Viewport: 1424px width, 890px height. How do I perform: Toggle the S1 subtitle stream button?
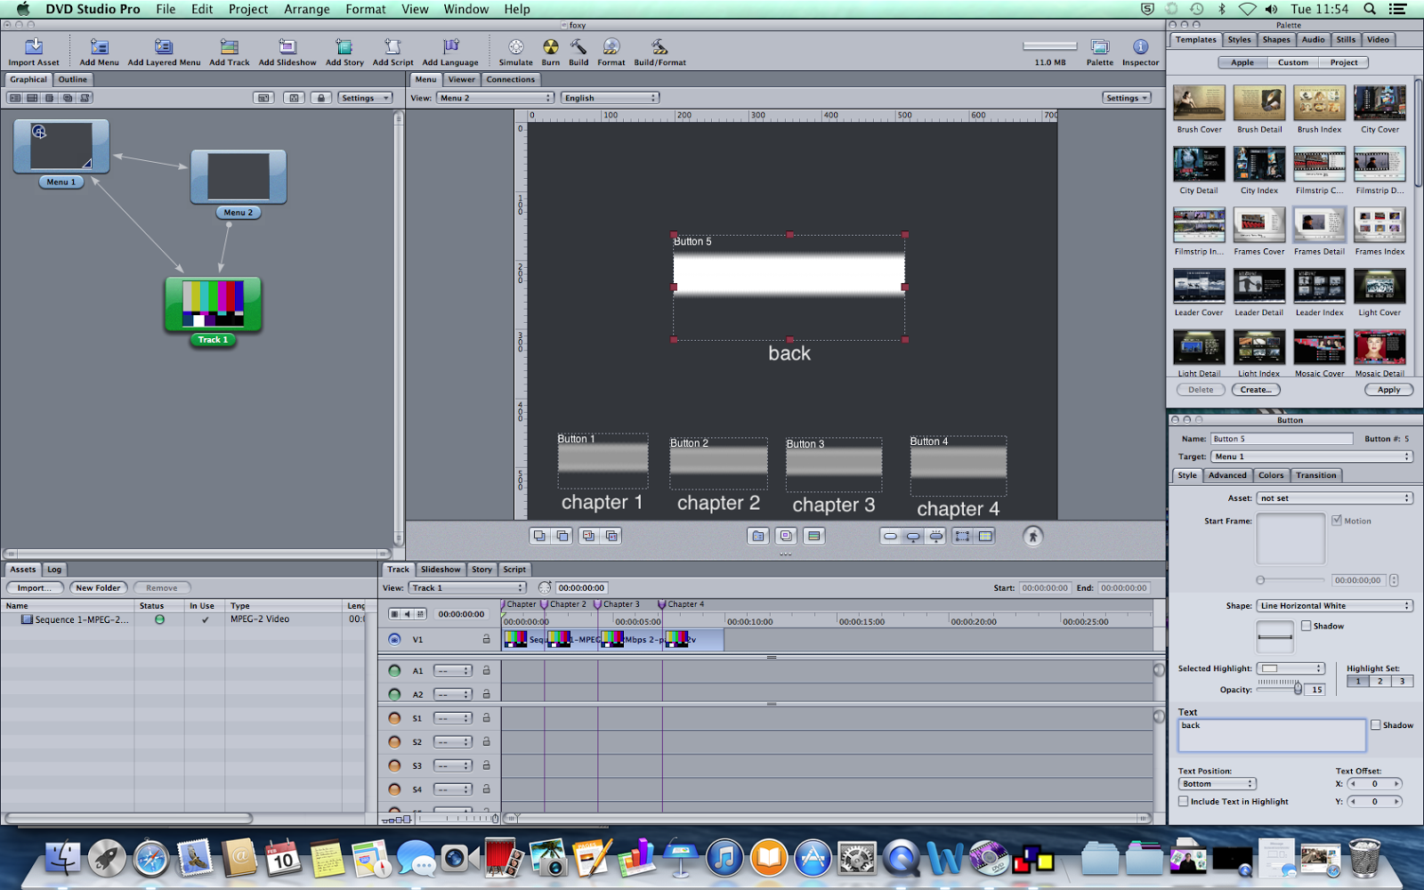click(394, 717)
